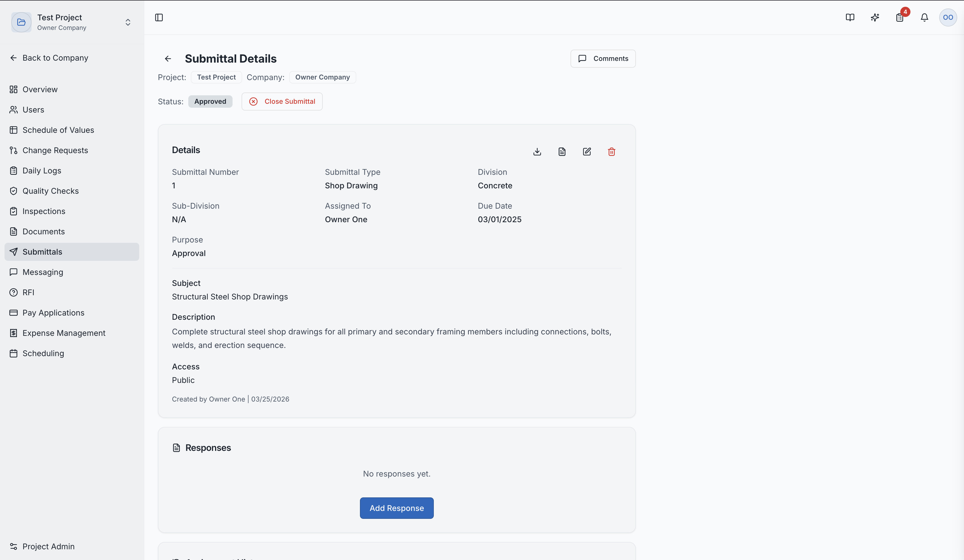This screenshot has height=560, width=964.
Task: Click the Owner Company badge
Action: coord(322,77)
